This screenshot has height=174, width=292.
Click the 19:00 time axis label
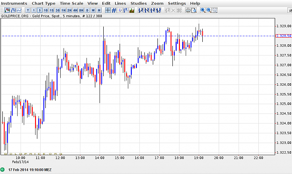(199, 158)
